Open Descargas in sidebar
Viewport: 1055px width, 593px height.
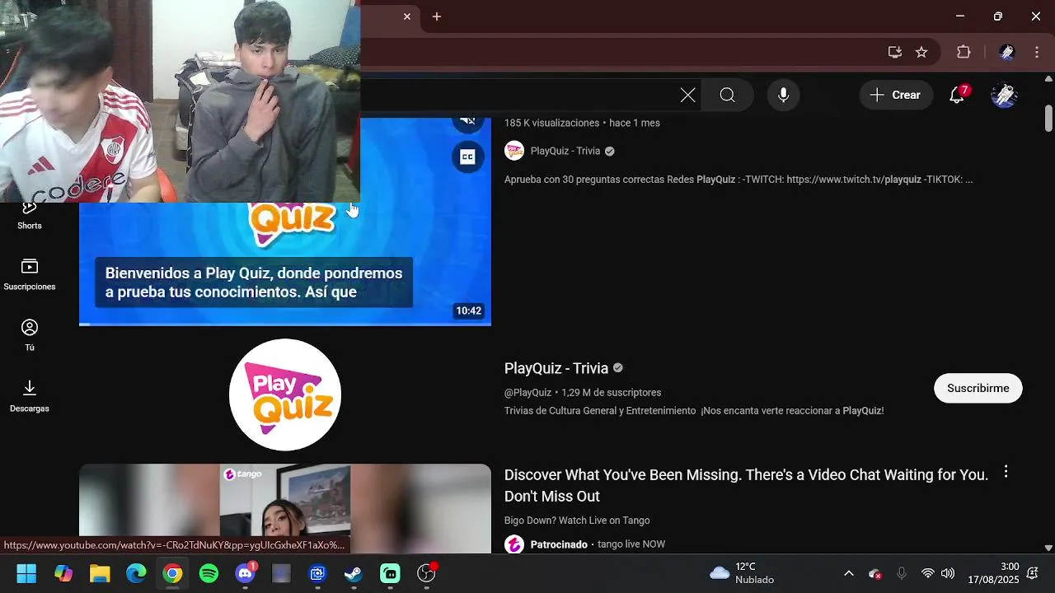(x=30, y=397)
